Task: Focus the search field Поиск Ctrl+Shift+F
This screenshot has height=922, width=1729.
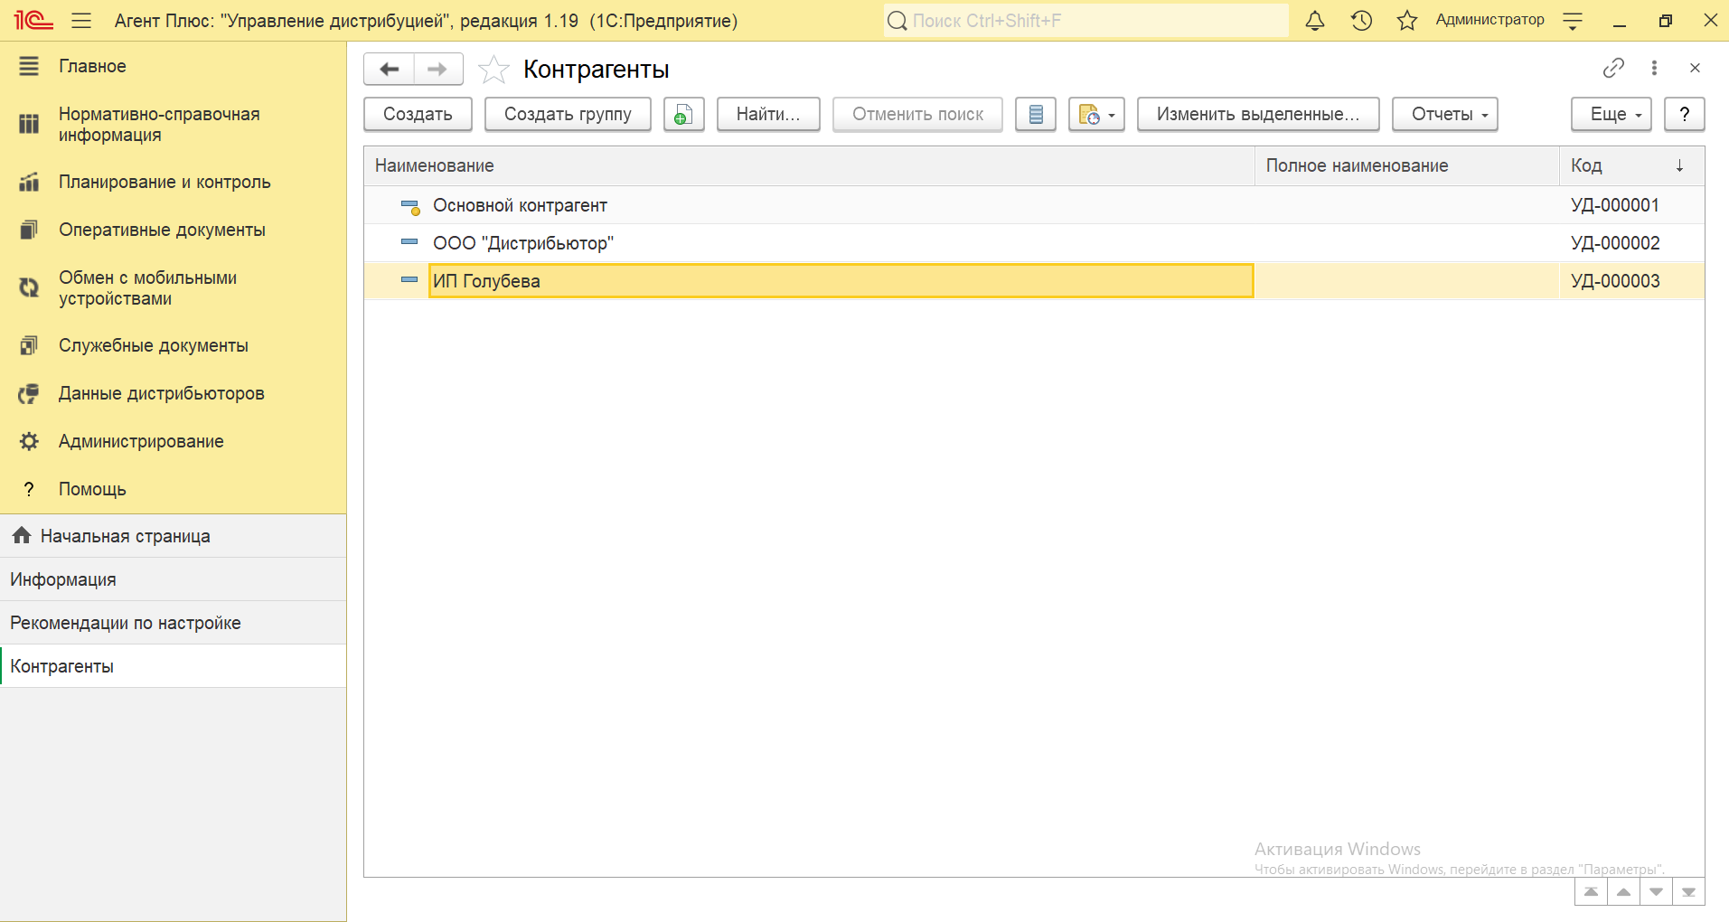Action: pos(1085,20)
